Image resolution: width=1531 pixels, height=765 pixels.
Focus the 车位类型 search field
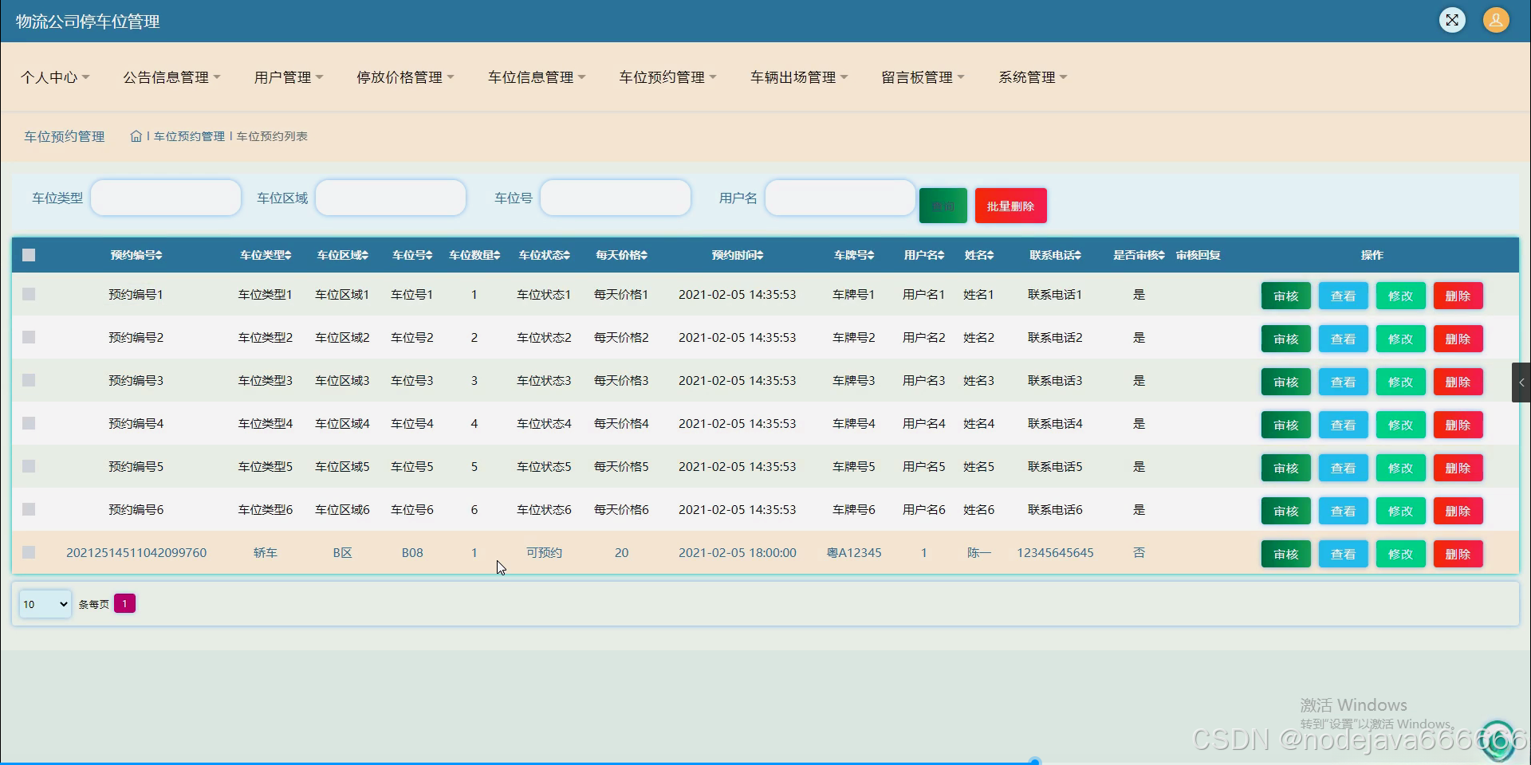tap(166, 198)
